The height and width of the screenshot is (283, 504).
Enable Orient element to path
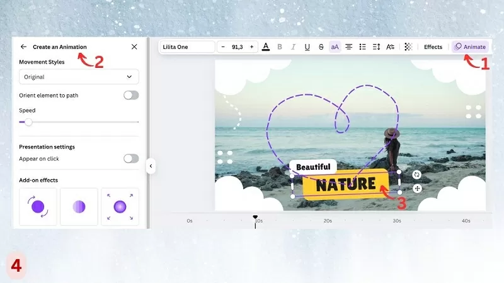pyautogui.click(x=131, y=95)
